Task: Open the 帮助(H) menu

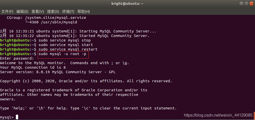Action: 84,12
